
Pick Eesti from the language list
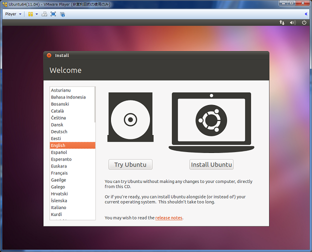pyautogui.click(x=72, y=138)
